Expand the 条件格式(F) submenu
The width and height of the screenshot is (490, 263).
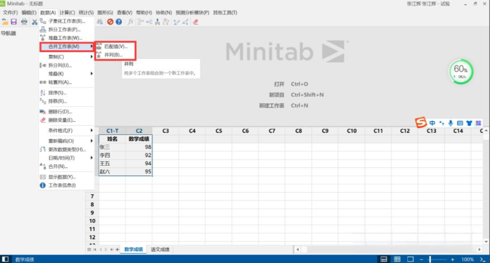click(x=67, y=130)
